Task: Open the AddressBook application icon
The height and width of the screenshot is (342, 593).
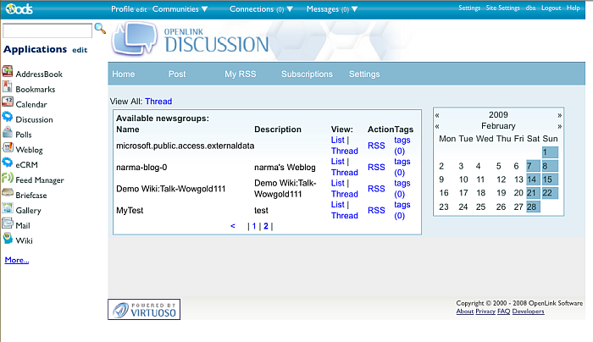Action: point(8,74)
